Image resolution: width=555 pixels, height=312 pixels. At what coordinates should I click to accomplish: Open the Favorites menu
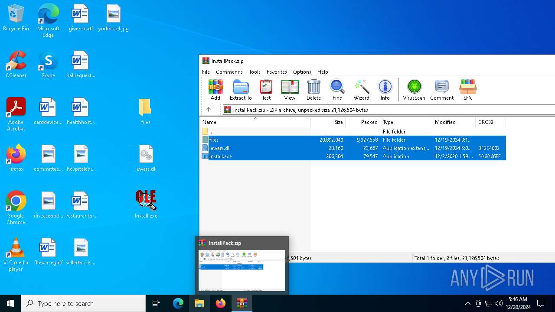(x=277, y=72)
